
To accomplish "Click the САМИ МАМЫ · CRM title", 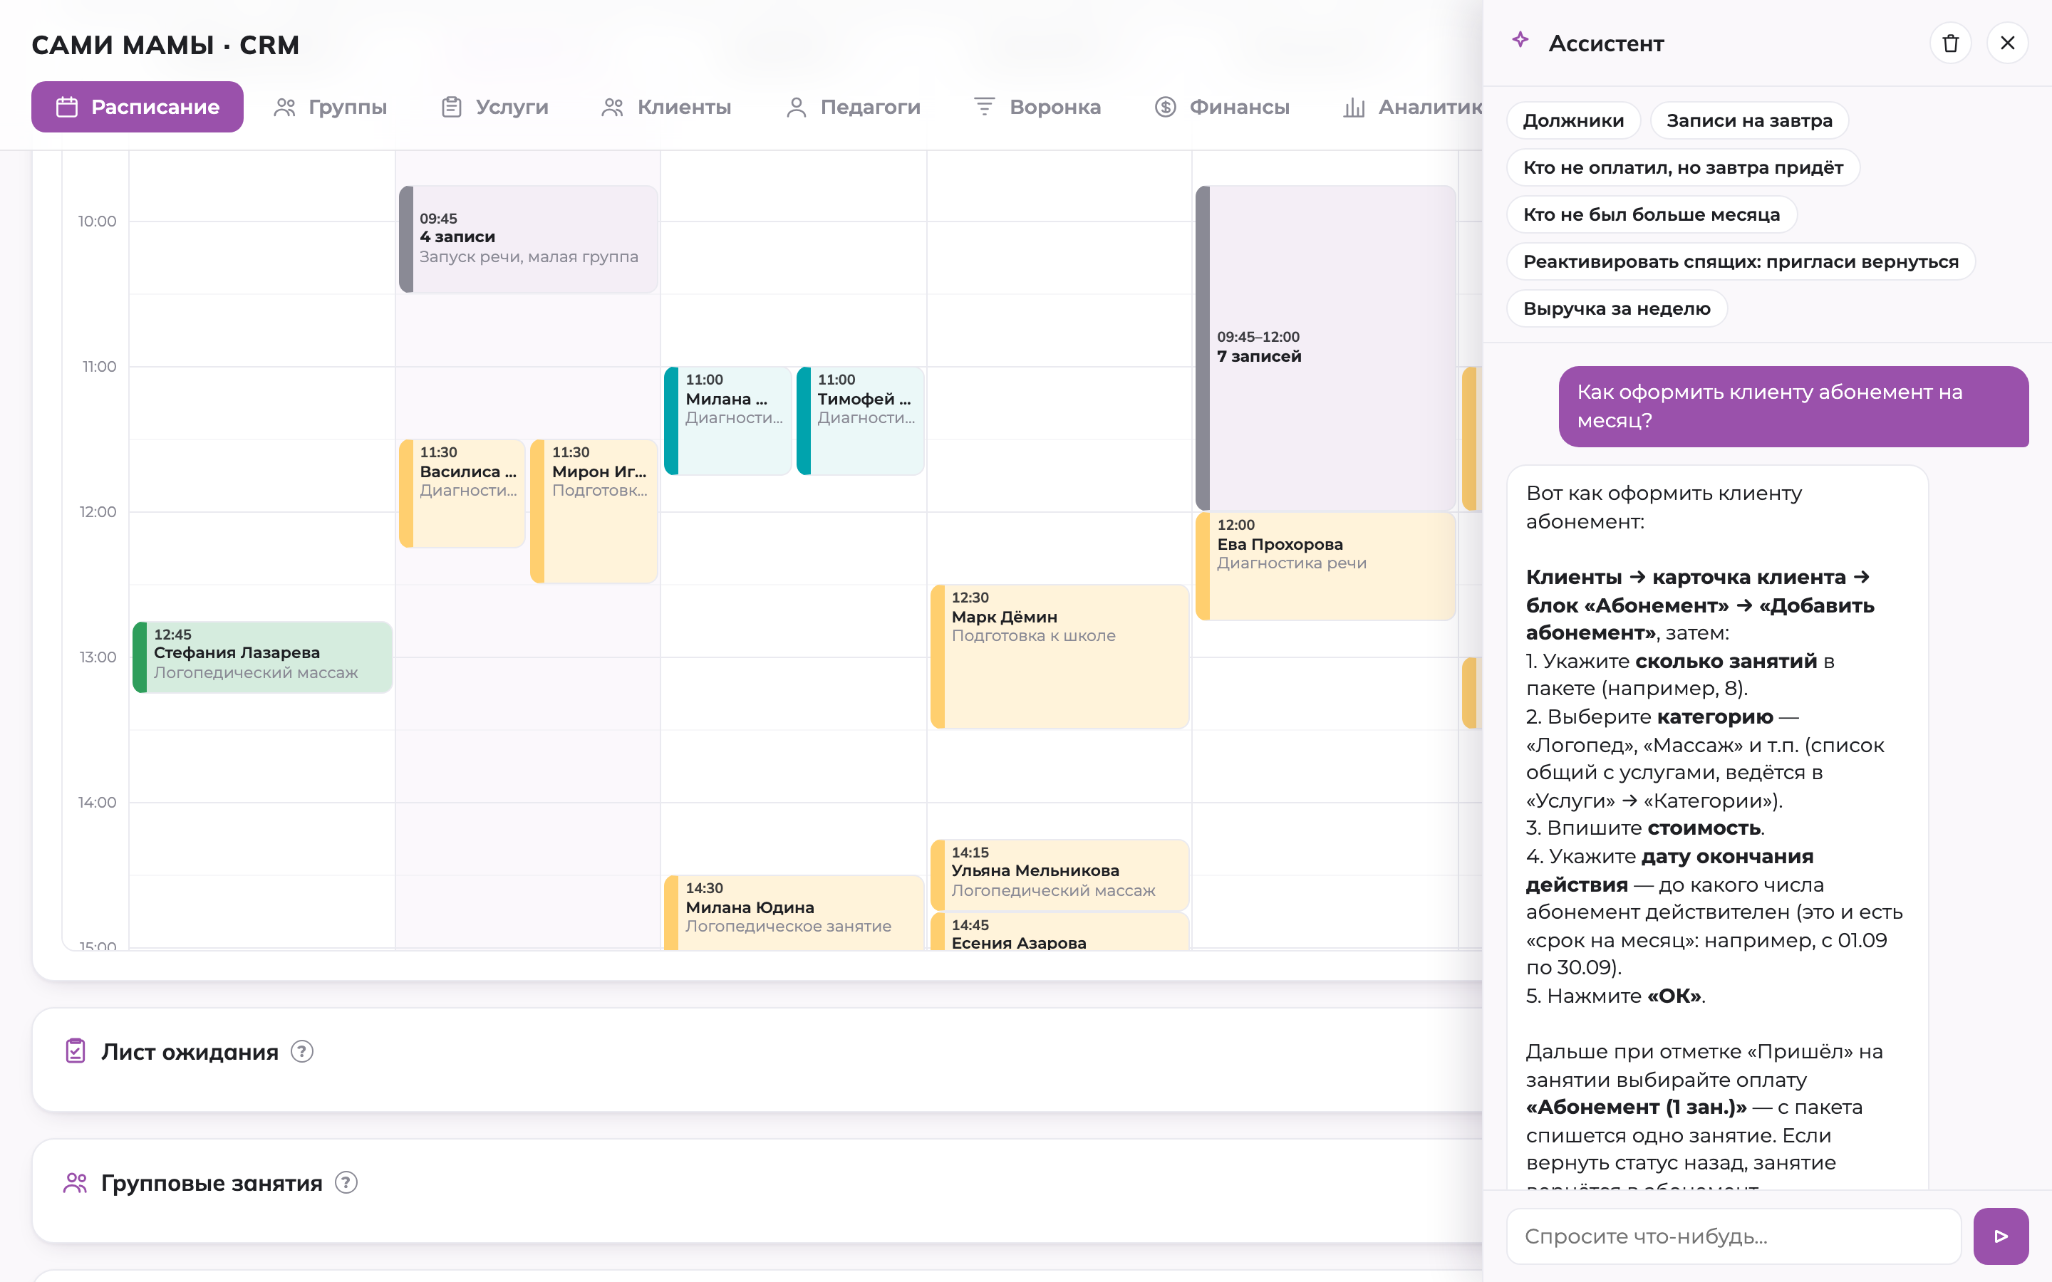I will pyautogui.click(x=165, y=45).
